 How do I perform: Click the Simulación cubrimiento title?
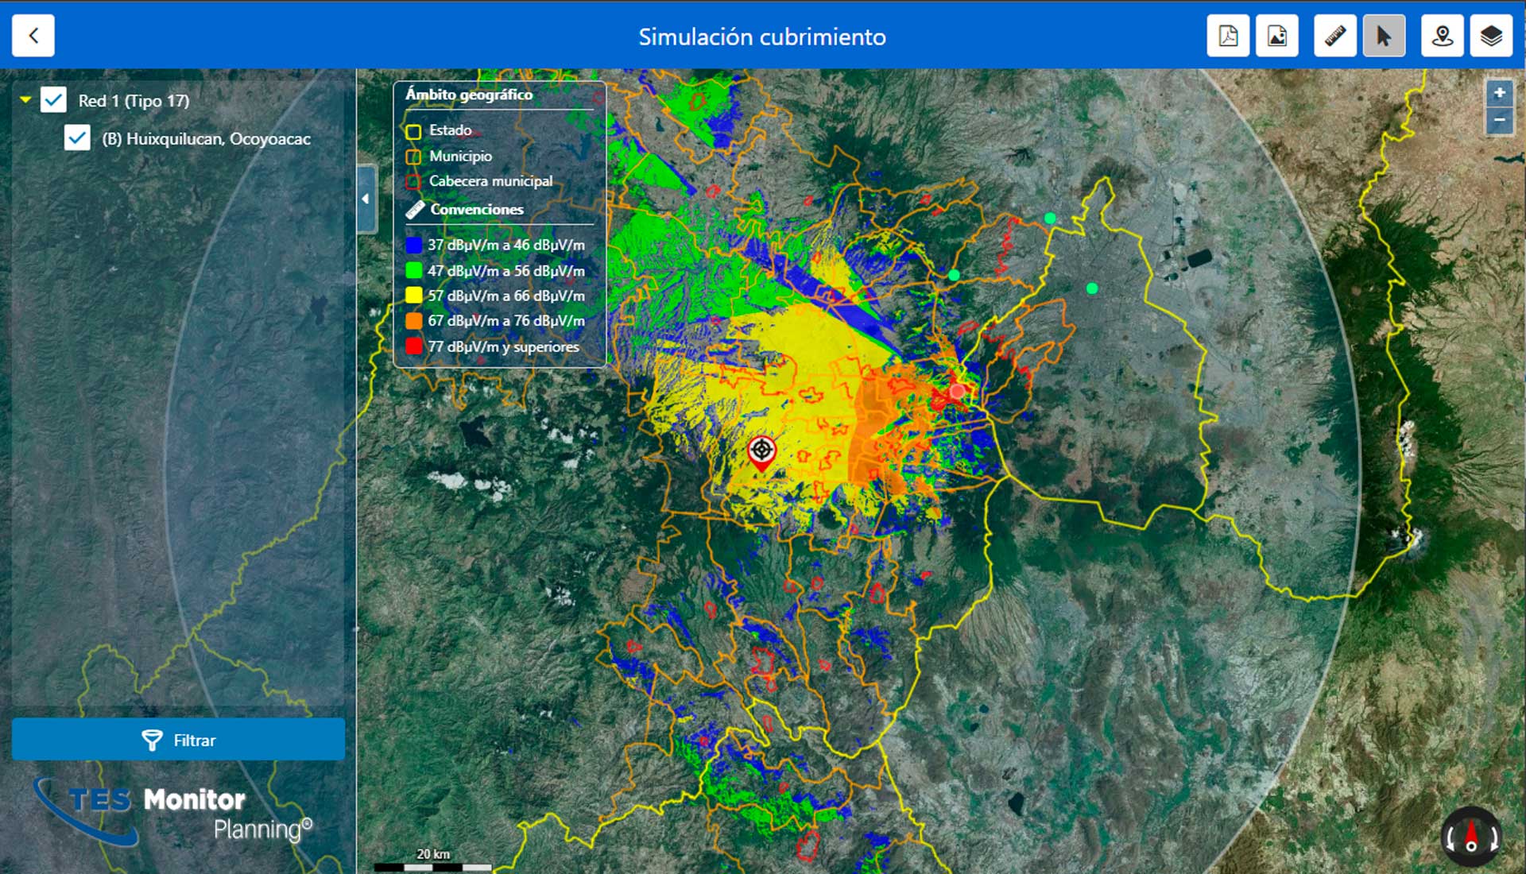coord(762,37)
